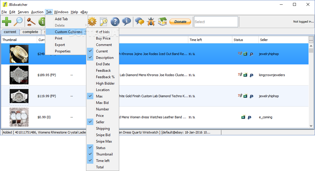Sort by Seller column header
Image resolution: width=315 pixels, height=171 pixels.
click(x=284, y=40)
